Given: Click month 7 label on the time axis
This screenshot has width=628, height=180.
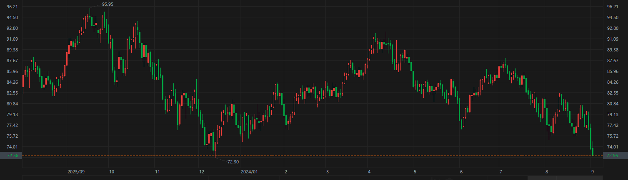Looking at the screenshot, I should pyautogui.click(x=501, y=171).
